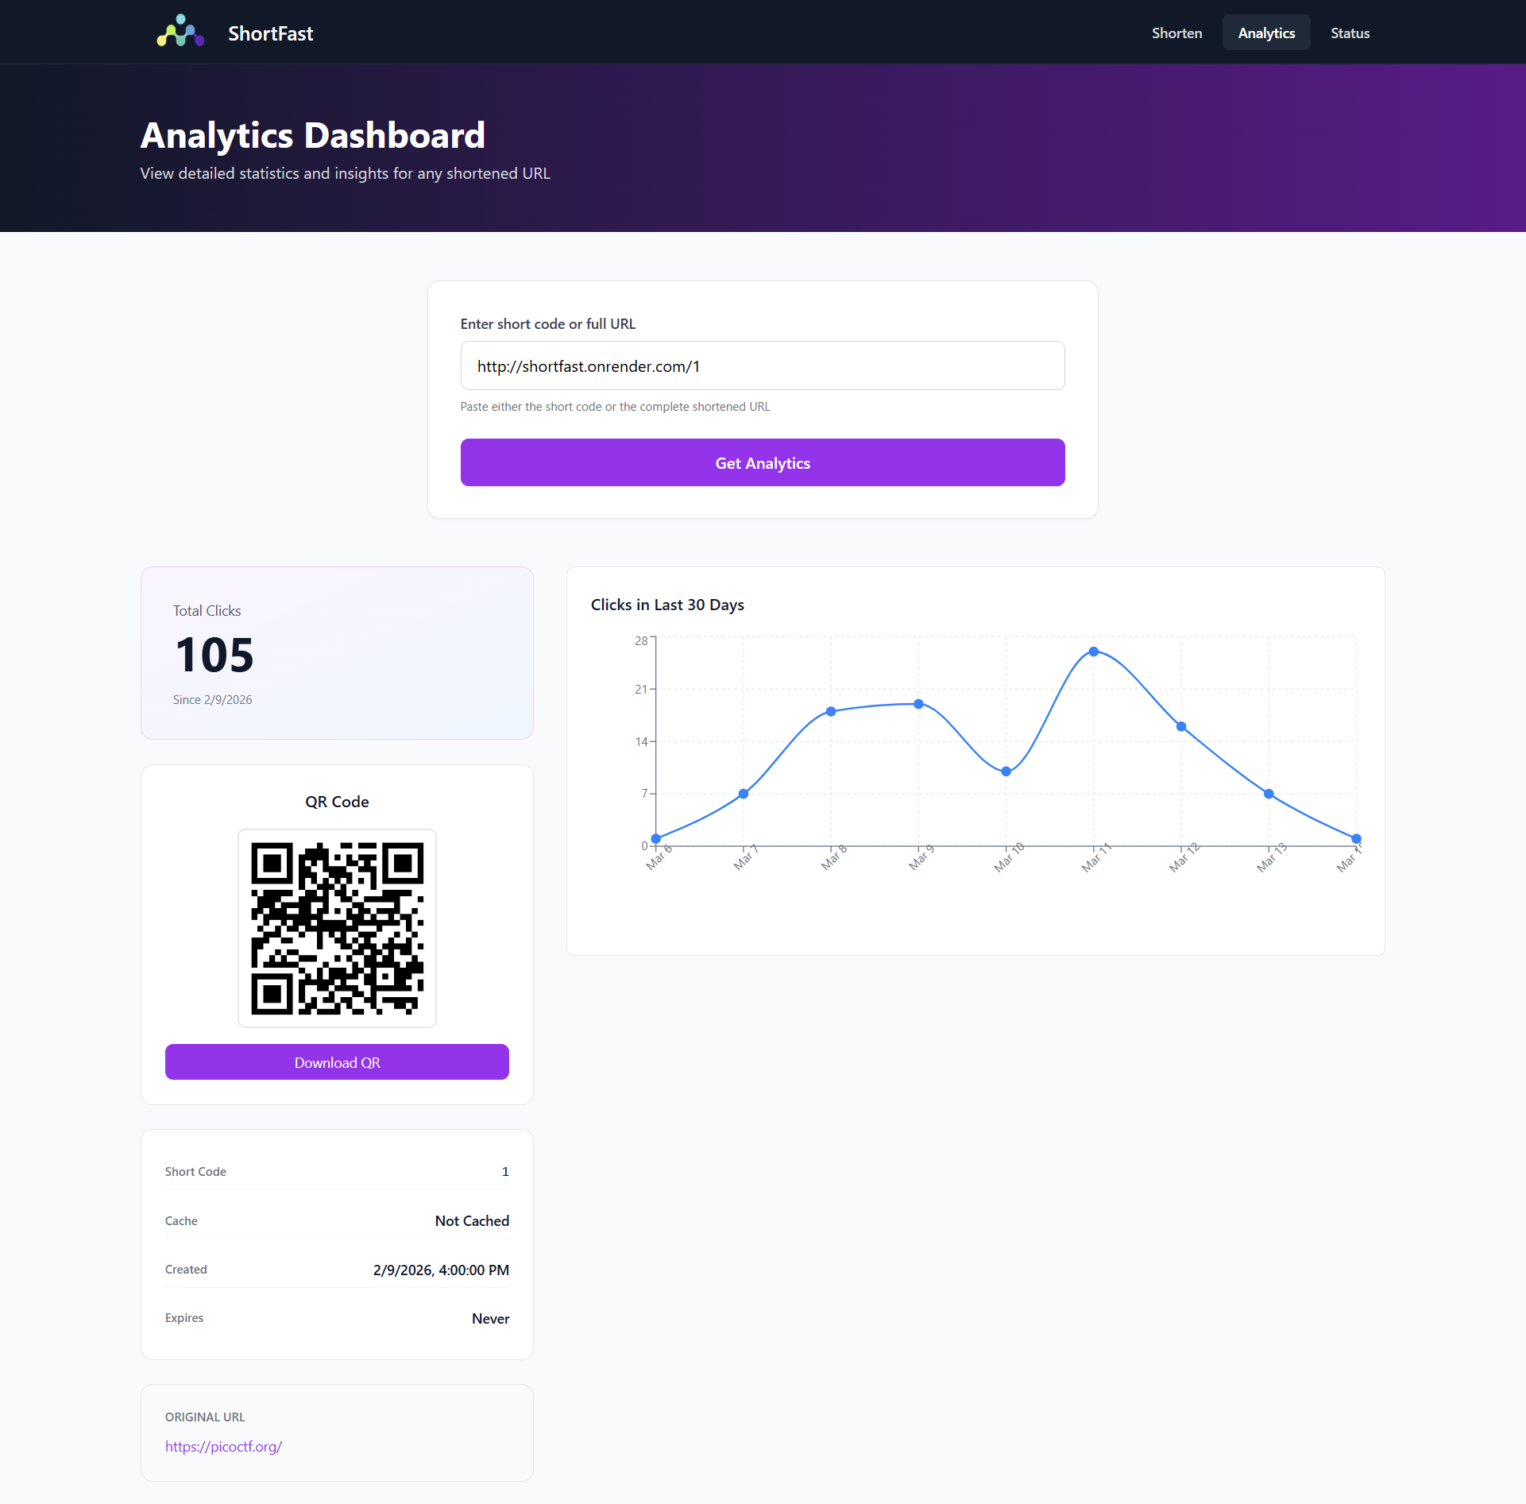Open the https://picoctf.org/ link
Screen dimensions: 1526x1504
click(x=223, y=1446)
